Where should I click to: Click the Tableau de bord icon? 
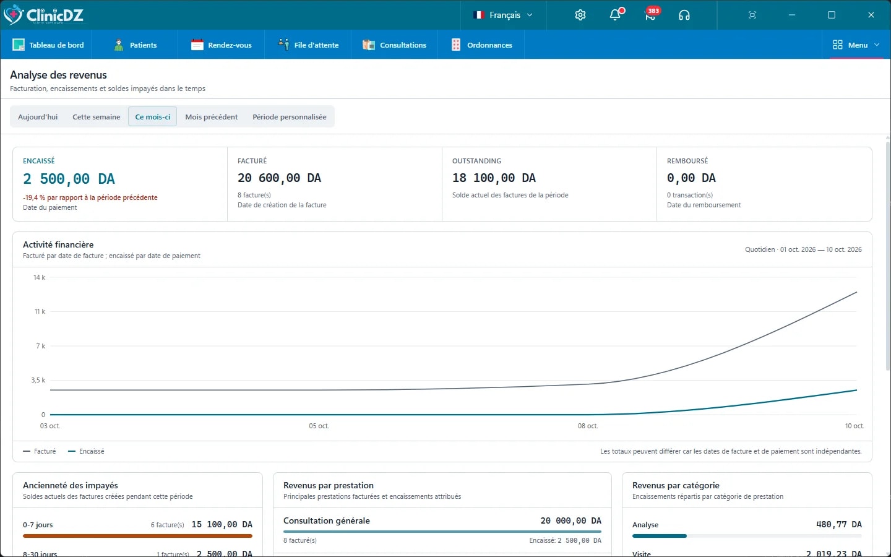tap(19, 45)
